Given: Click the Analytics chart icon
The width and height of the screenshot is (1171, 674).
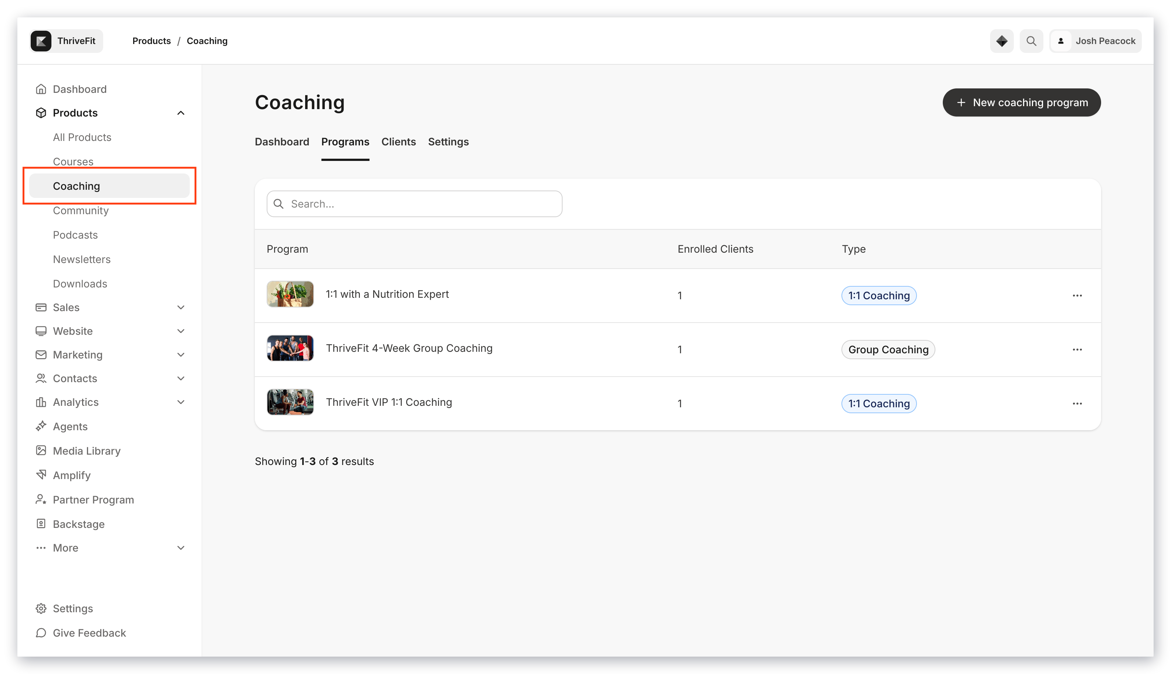Looking at the screenshot, I should [x=41, y=402].
